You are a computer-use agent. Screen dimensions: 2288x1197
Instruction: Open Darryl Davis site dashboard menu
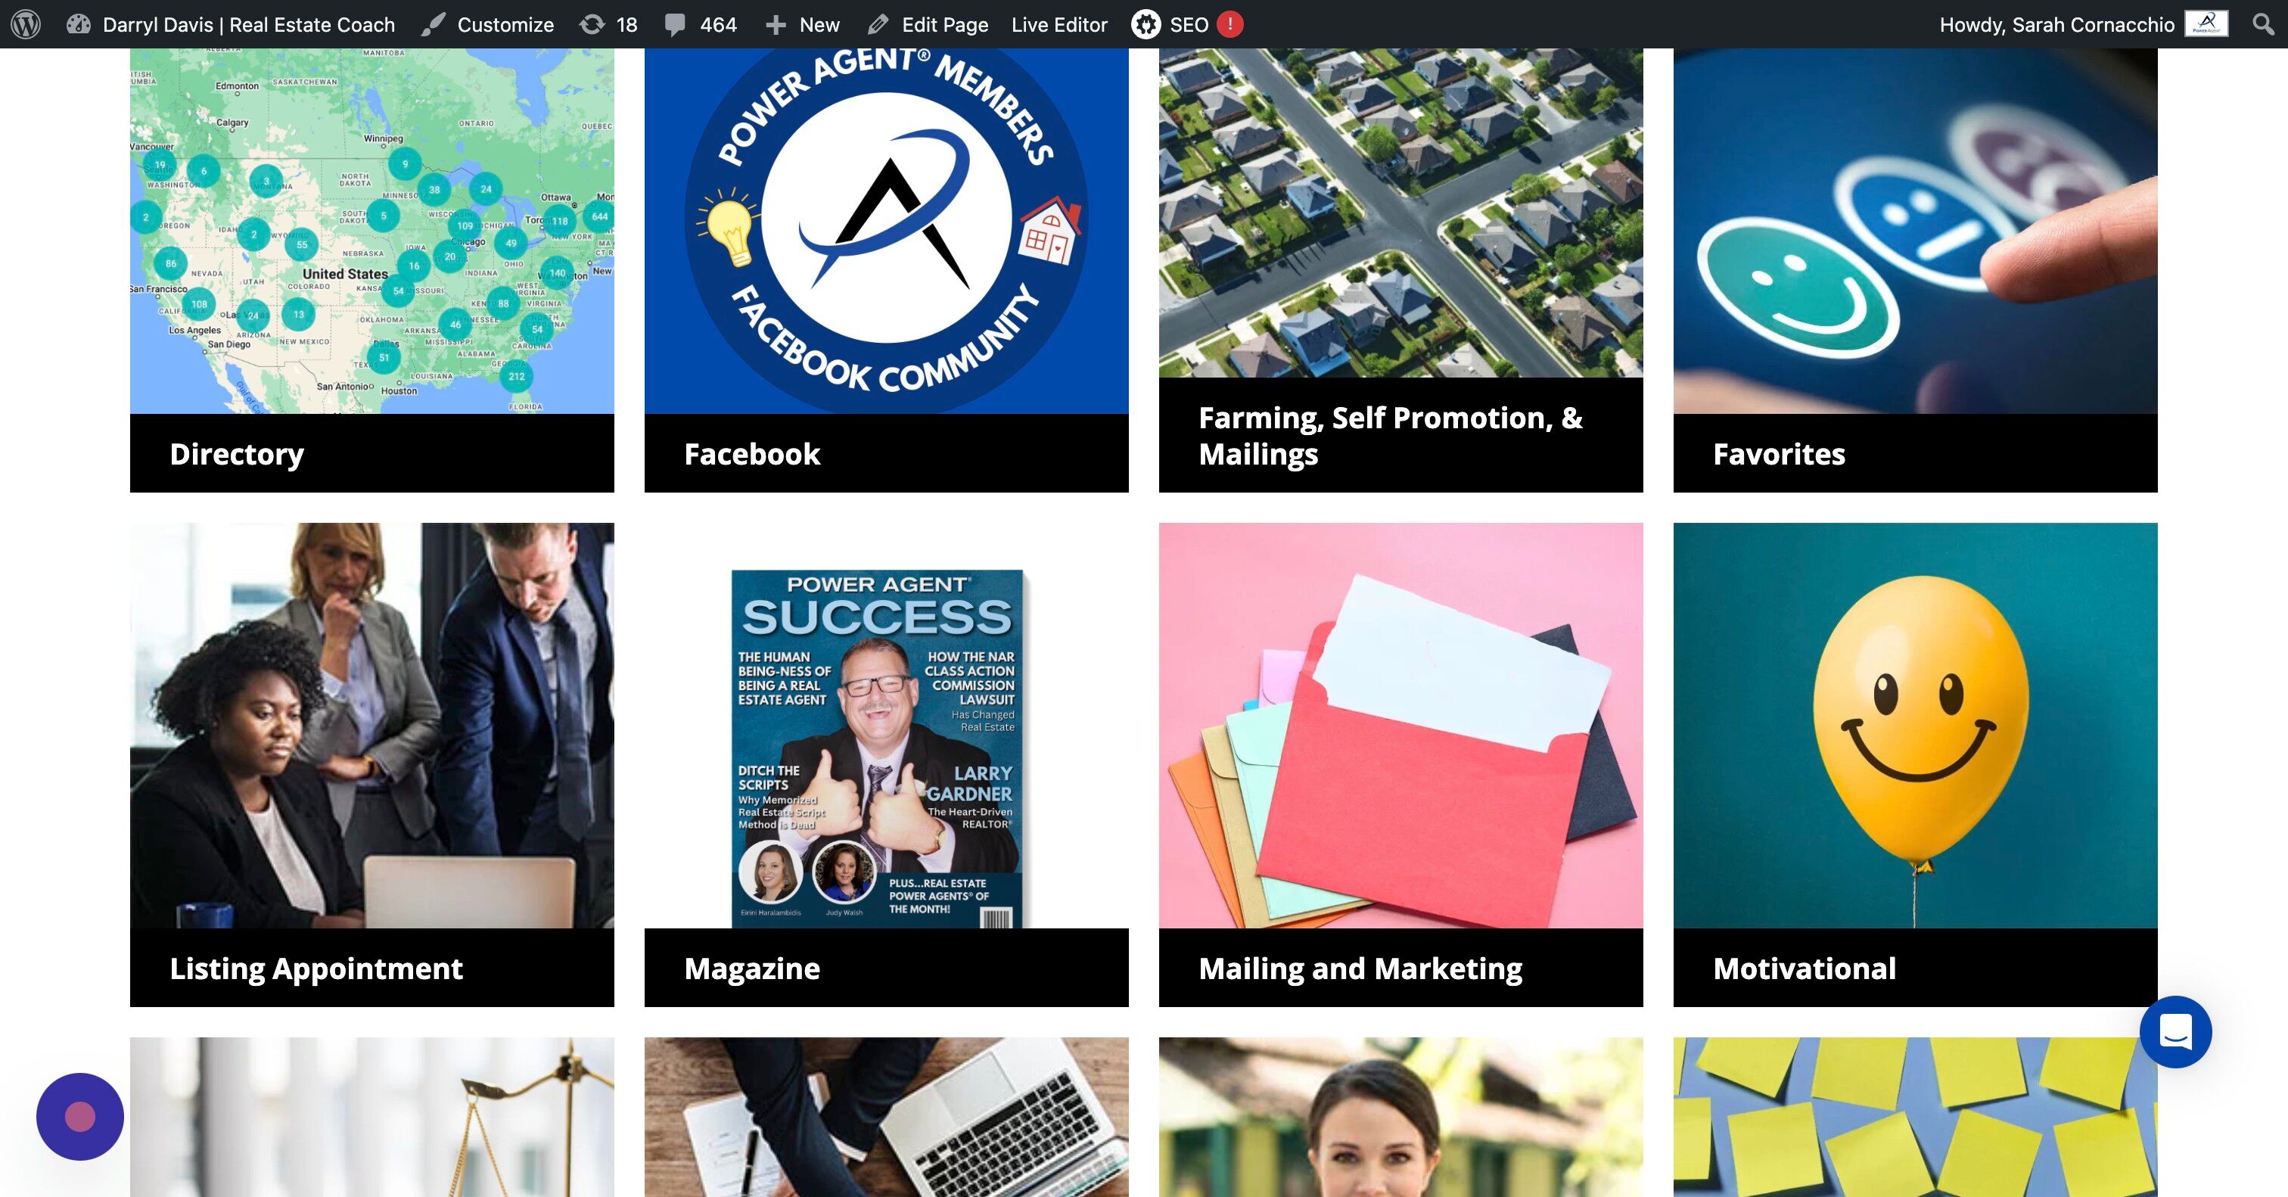click(231, 24)
